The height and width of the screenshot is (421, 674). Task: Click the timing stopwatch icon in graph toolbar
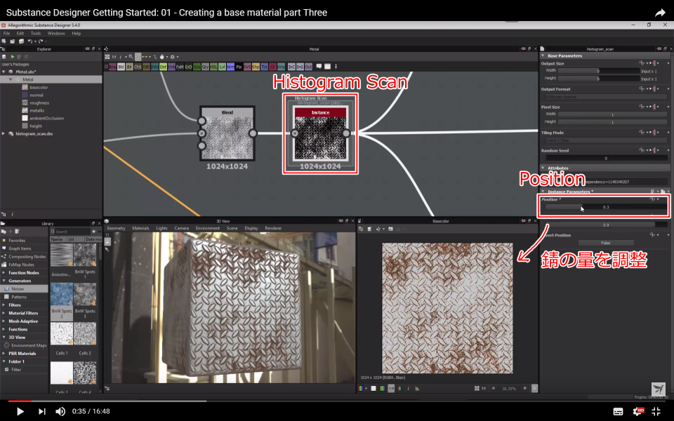(162, 57)
